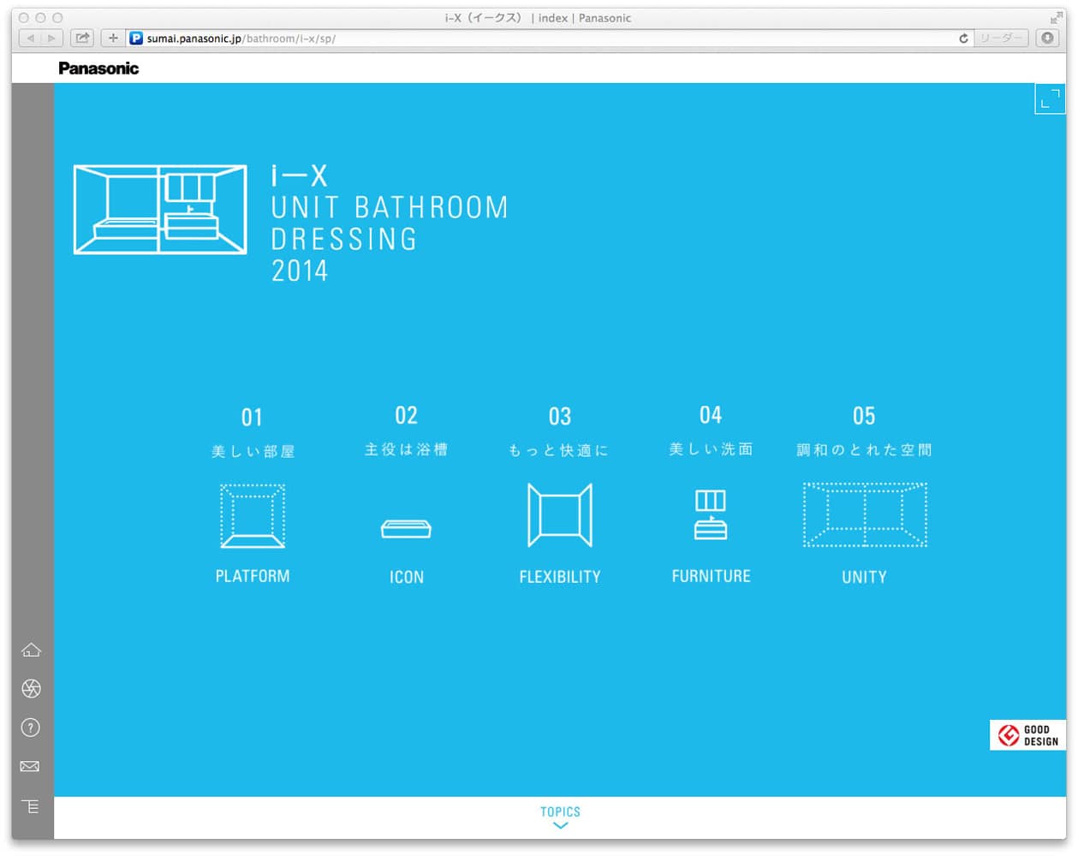Viewport: 1078px width, 856px height.
Task: Click the home icon in left sidebar
Action: (31, 651)
